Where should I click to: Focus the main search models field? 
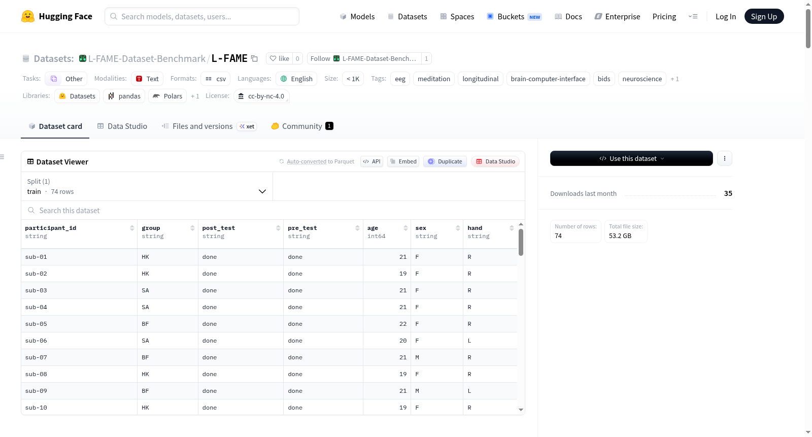click(202, 16)
